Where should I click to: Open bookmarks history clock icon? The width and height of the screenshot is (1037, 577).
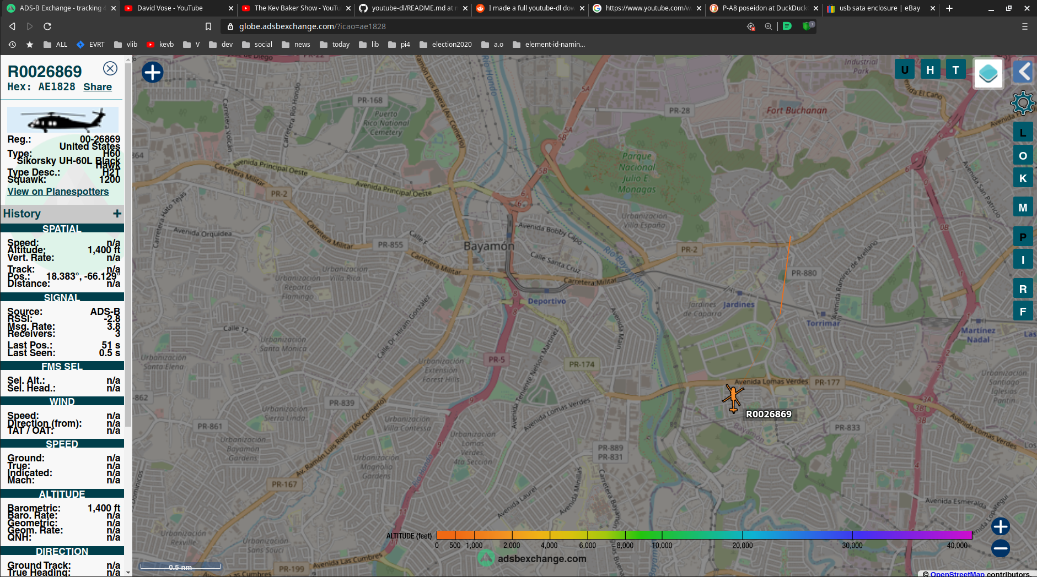pos(12,45)
